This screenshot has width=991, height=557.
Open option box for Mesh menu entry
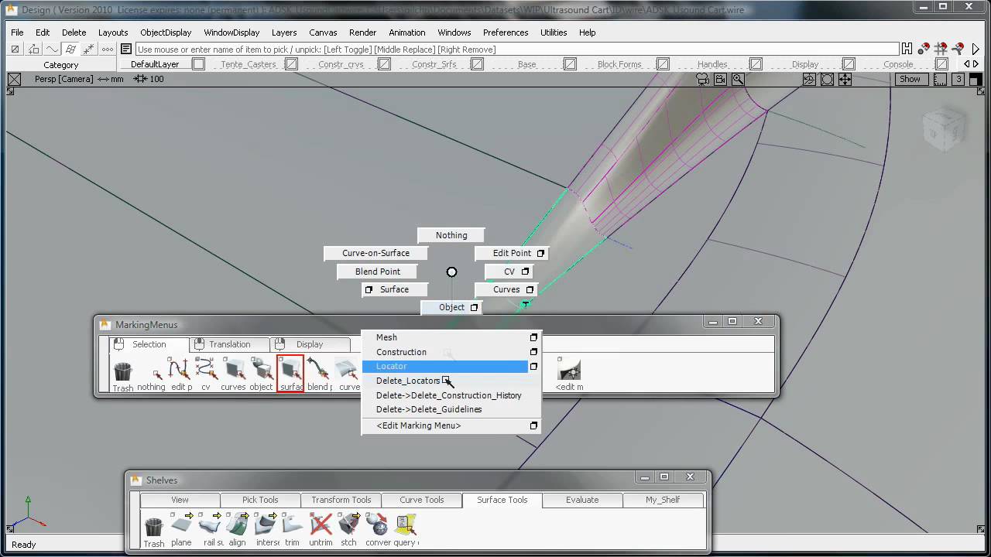(x=533, y=337)
